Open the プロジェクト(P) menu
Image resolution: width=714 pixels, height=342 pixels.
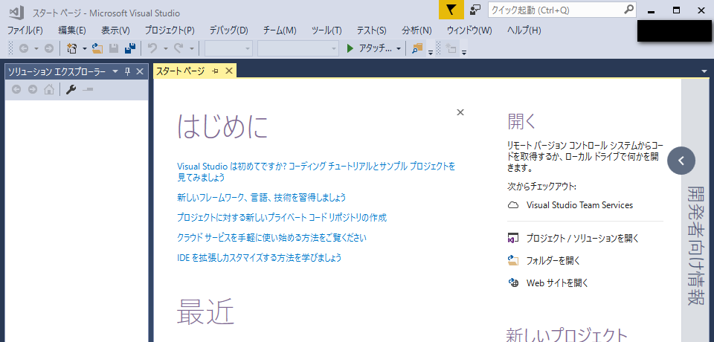coord(170,30)
